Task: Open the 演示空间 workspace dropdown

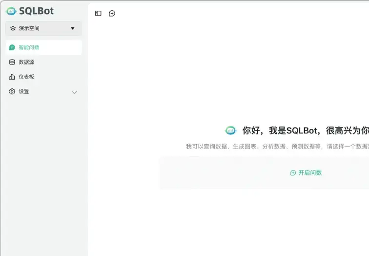Action: tap(43, 28)
